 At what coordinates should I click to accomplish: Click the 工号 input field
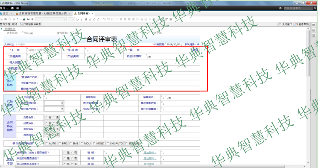(x=44, y=50)
